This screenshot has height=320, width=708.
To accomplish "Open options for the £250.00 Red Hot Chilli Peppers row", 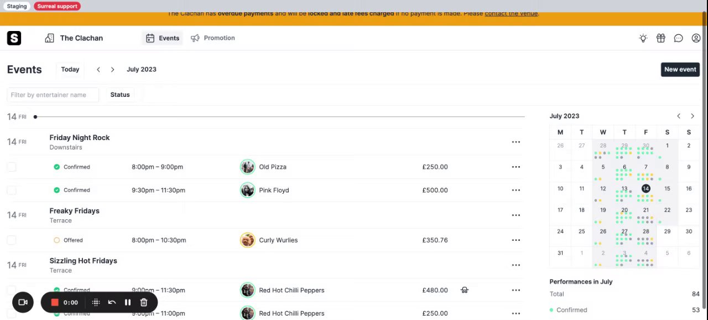I will [x=516, y=313].
